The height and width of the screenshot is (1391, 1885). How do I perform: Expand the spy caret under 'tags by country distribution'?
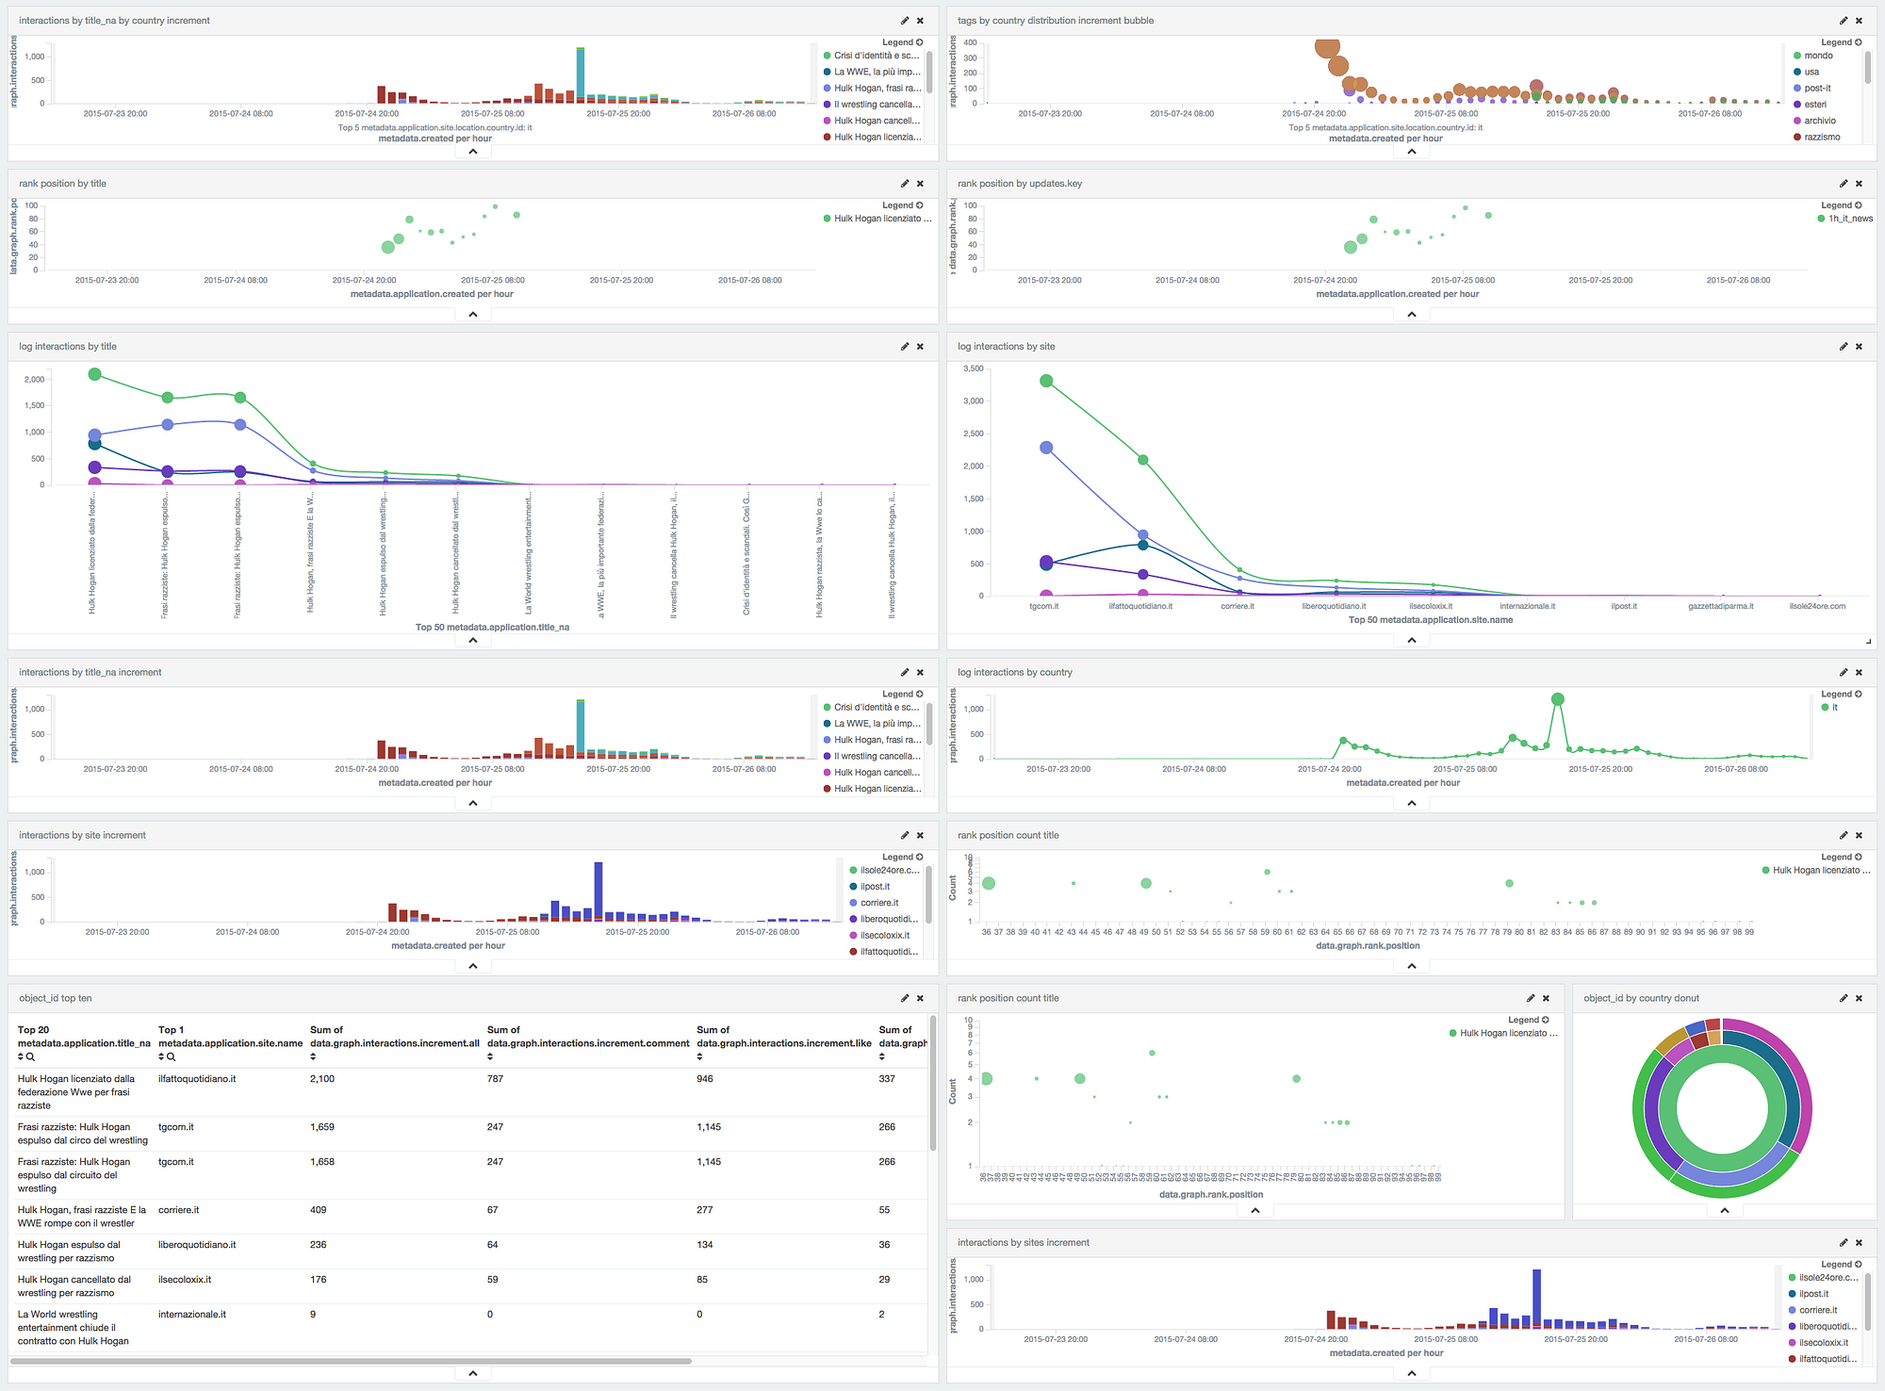click(x=1412, y=152)
